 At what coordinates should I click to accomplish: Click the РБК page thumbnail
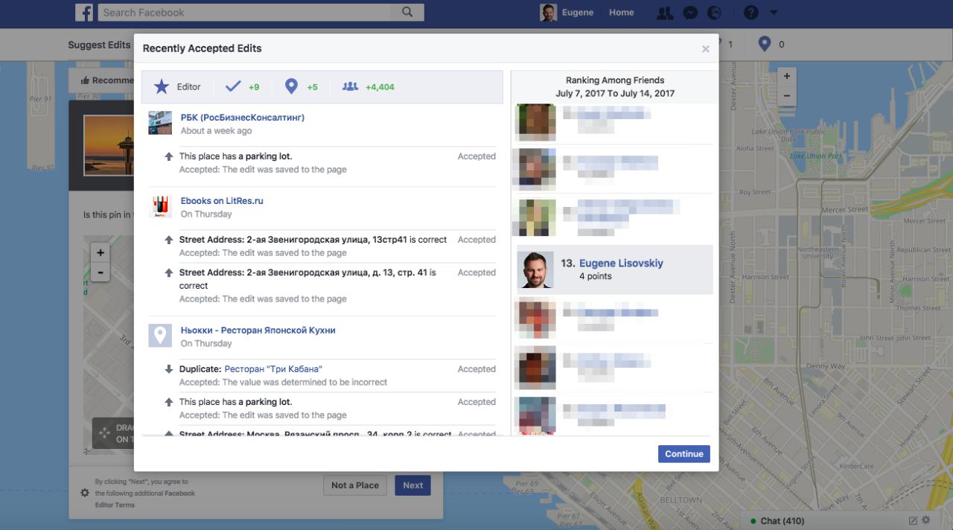(x=160, y=123)
